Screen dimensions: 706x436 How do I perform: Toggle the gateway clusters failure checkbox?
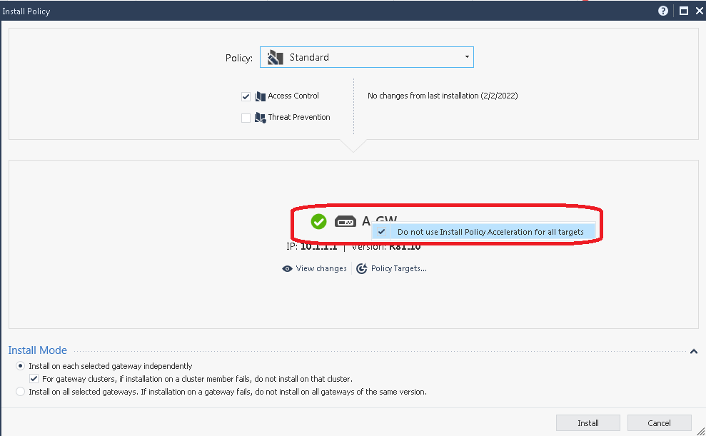(34, 379)
